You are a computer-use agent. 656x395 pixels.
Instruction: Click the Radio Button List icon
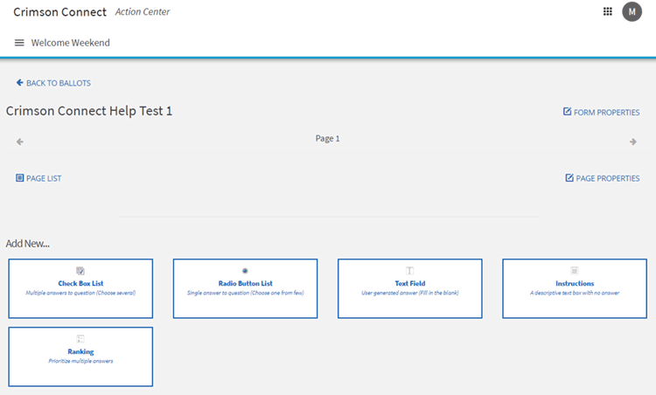pyautogui.click(x=245, y=271)
